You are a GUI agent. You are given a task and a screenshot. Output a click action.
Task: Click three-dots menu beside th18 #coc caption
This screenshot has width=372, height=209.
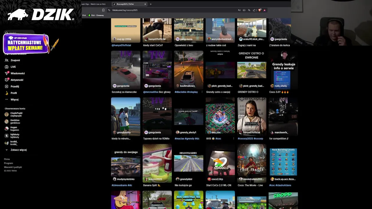point(233,138)
